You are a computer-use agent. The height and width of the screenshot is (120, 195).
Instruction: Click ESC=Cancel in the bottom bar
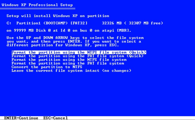(55, 118)
